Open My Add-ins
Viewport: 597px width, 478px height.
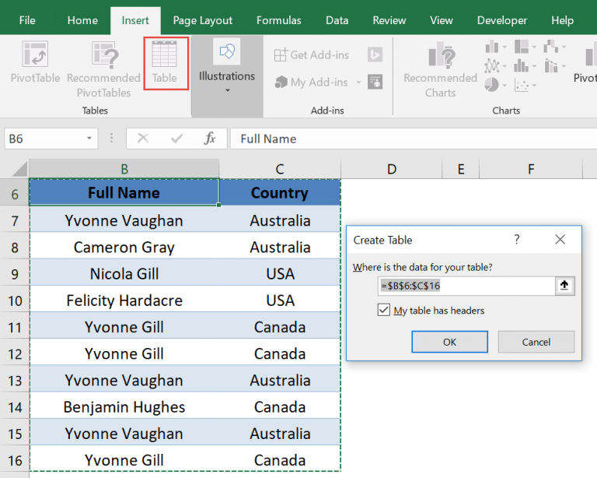coord(311,82)
